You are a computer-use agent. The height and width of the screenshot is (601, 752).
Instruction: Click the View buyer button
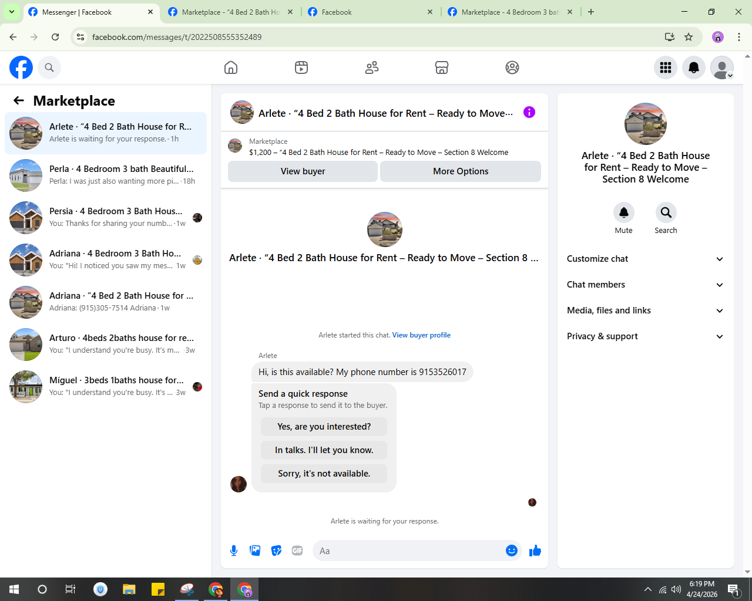(303, 171)
